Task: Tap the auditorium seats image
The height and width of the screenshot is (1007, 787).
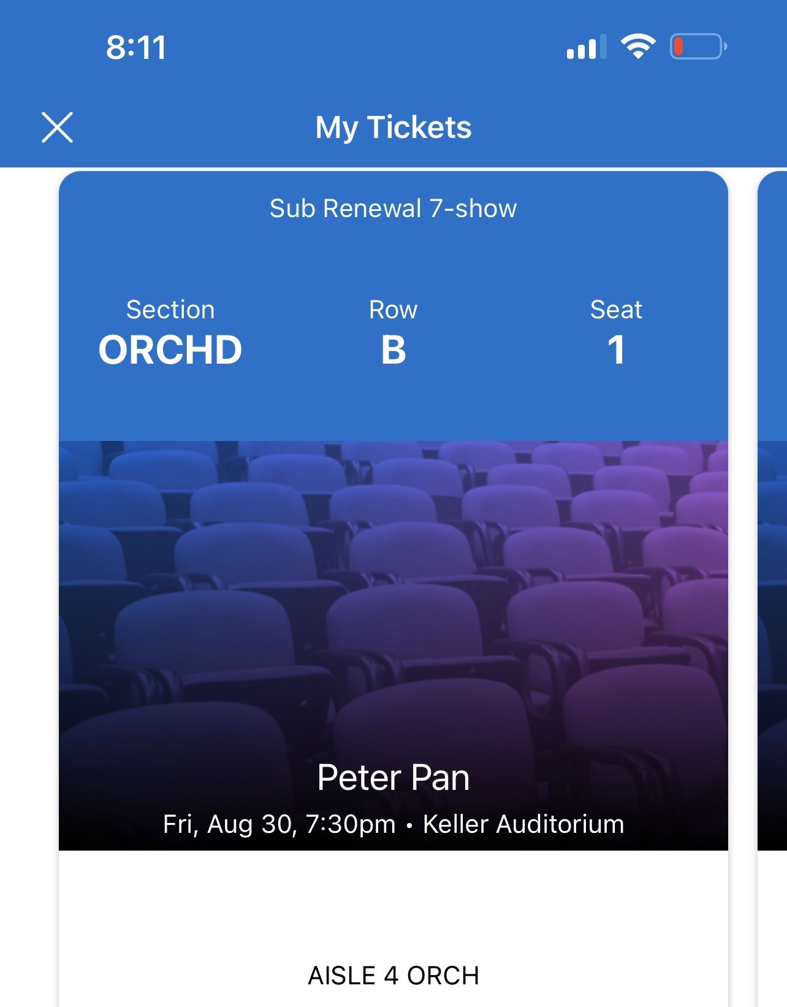Action: tap(393, 583)
